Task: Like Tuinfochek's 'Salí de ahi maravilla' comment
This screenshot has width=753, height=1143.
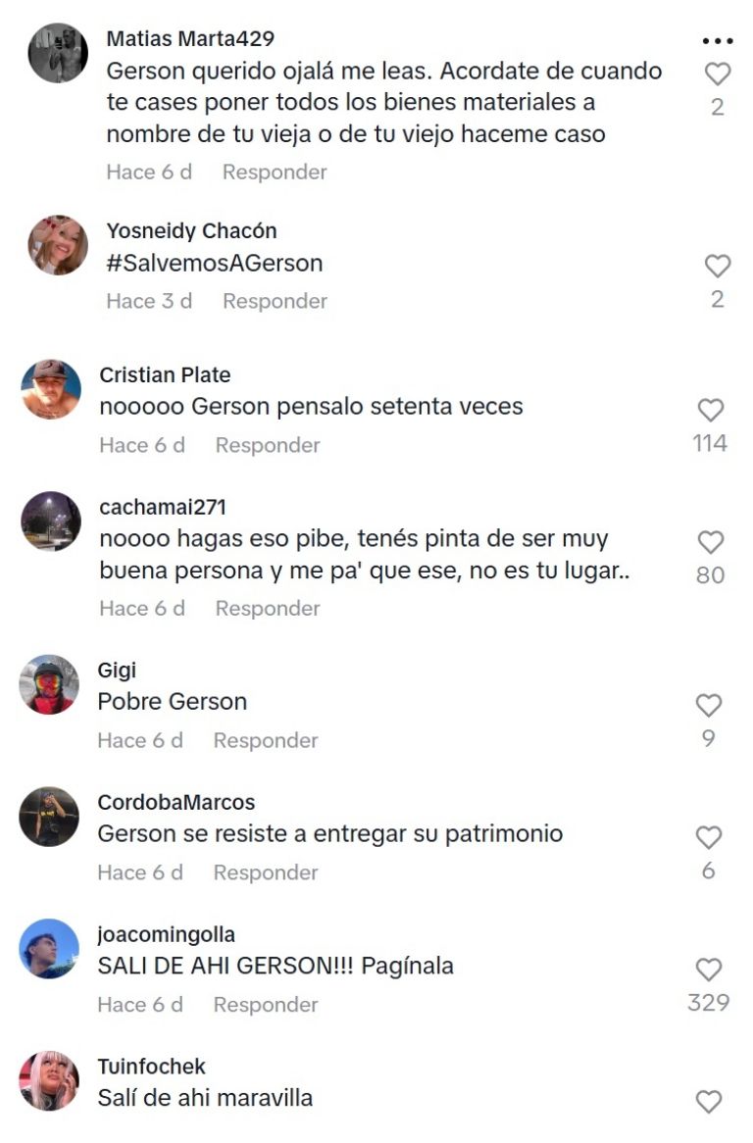Action: (709, 1101)
